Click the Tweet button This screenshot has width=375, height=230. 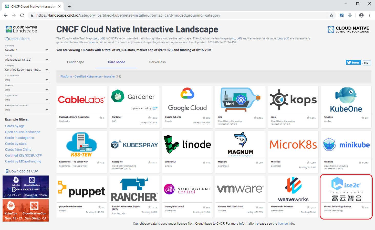[353, 62]
